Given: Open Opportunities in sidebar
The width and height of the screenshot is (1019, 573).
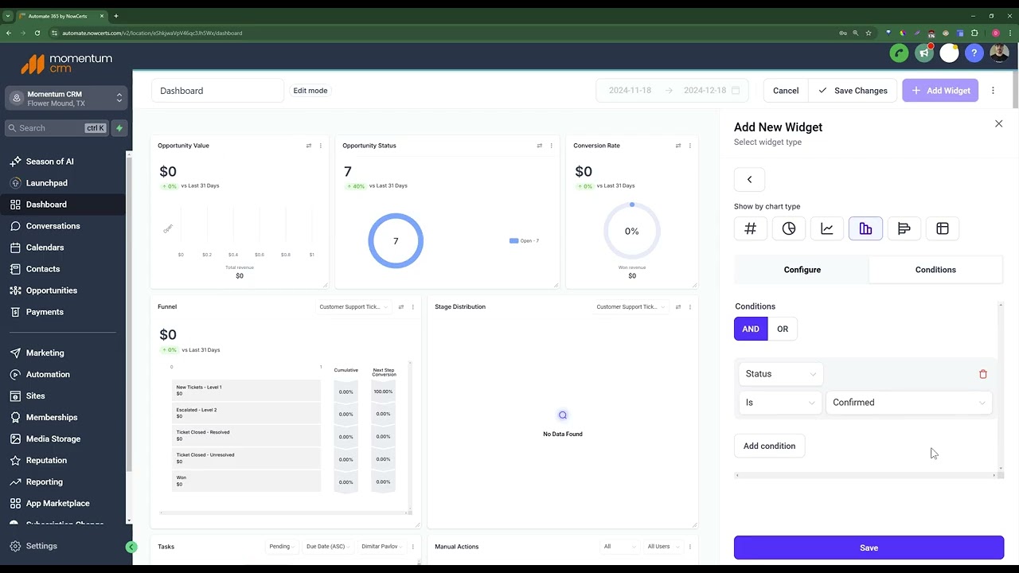Looking at the screenshot, I should [63, 290].
